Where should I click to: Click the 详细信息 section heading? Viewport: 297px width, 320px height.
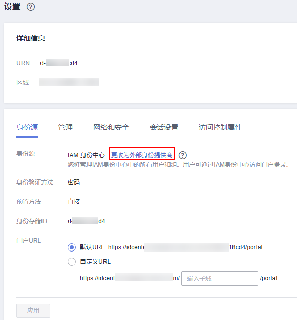click(31, 38)
